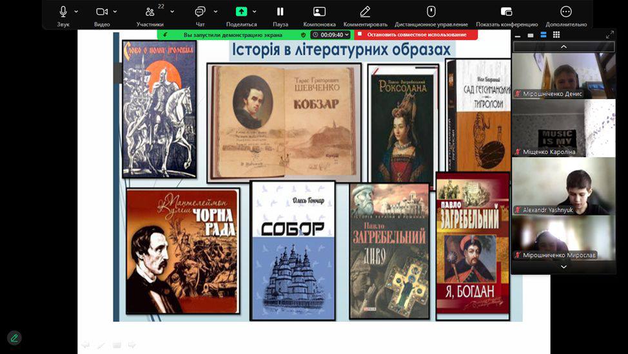This screenshot has width=628, height=354.
Task: Switch video panel to single-thumbnail view
Action: pyautogui.click(x=531, y=35)
